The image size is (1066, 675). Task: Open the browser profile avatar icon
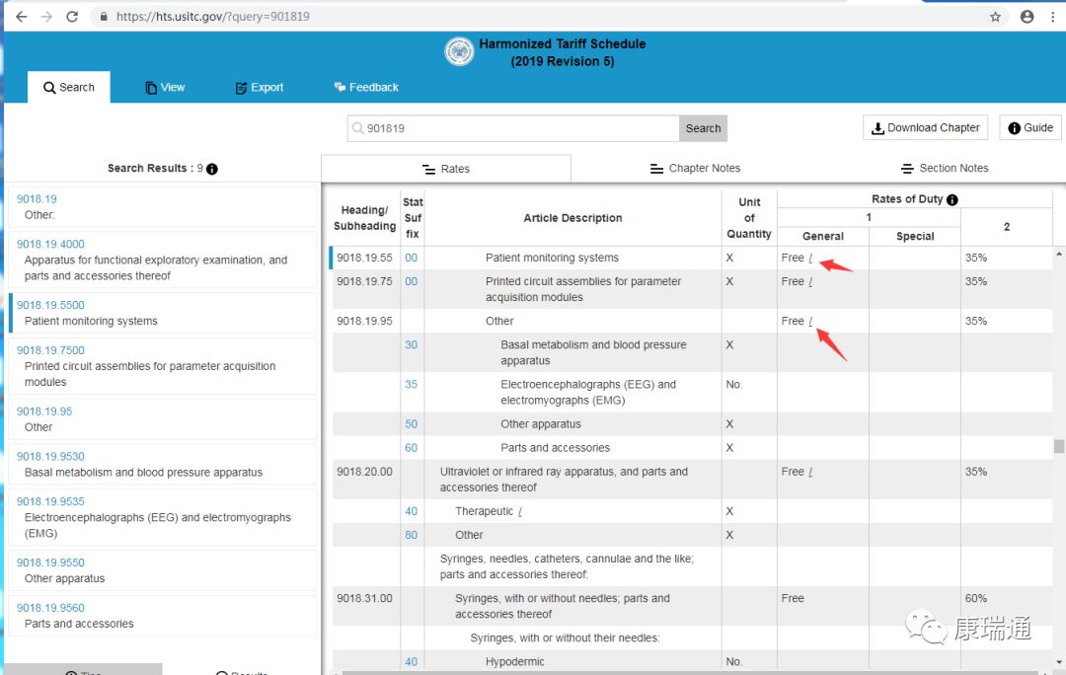pyautogui.click(x=1028, y=17)
